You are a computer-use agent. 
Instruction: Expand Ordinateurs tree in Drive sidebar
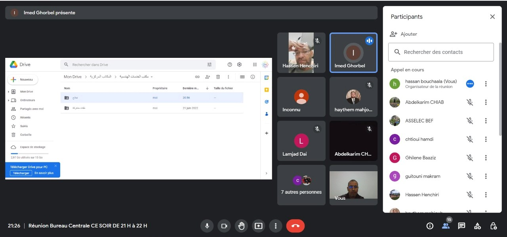pos(8,100)
